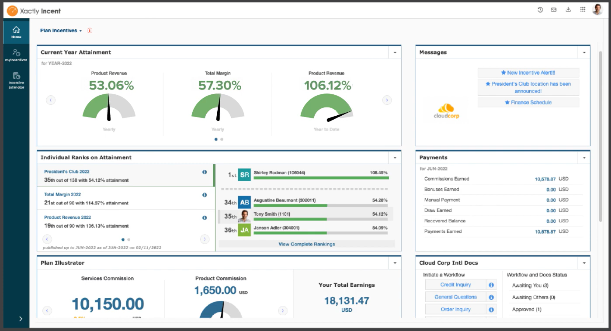The image size is (611, 331).
Task: Open the Current Year Attainment panel menu arrow
Action: click(x=395, y=52)
